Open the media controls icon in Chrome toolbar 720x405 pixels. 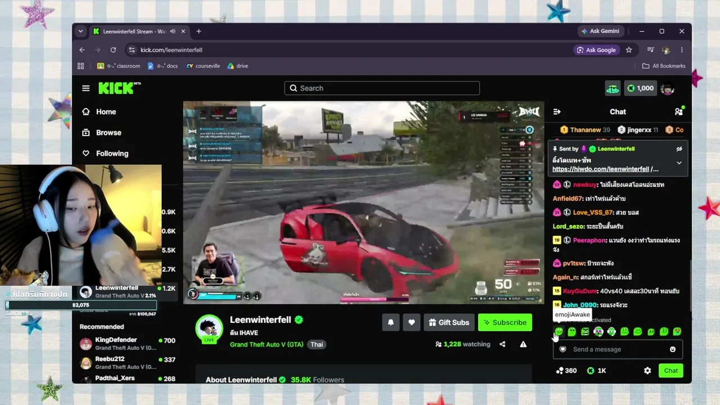[x=650, y=50]
